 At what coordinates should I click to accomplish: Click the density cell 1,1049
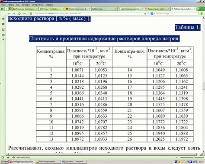point(159,70)
